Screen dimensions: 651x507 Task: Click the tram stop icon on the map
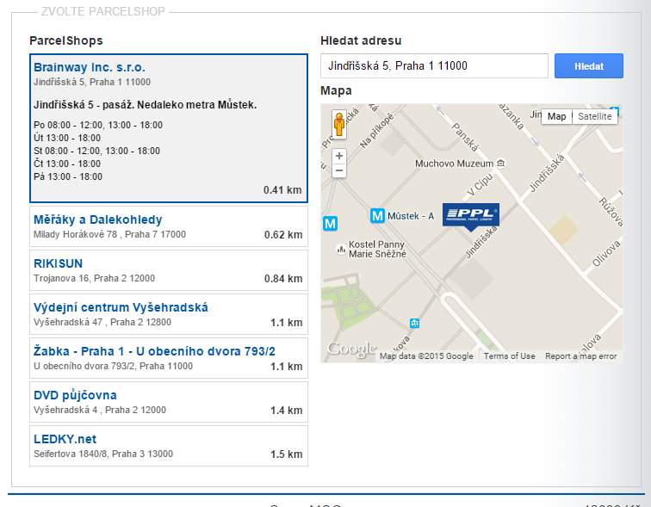click(414, 323)
